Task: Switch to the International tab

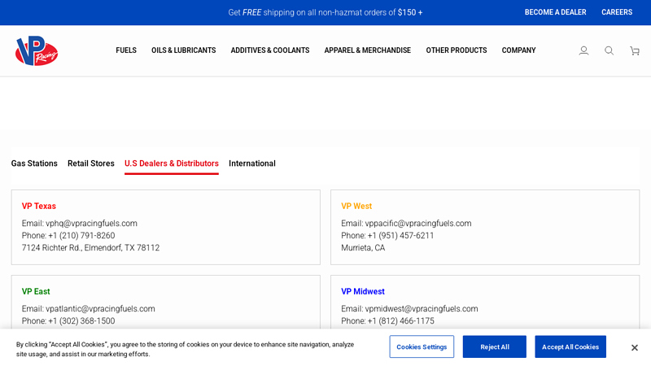Action: pyautogui.click(x=252, y=163)
